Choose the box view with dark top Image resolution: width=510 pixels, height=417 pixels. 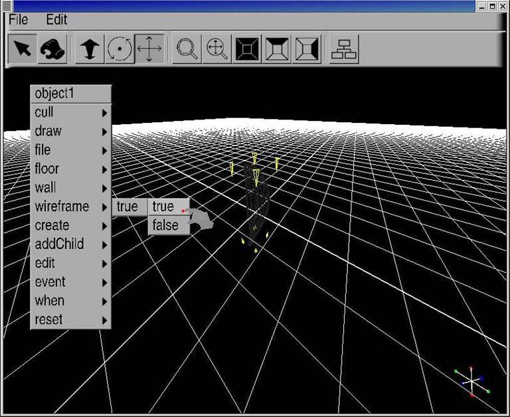[277, 48]
